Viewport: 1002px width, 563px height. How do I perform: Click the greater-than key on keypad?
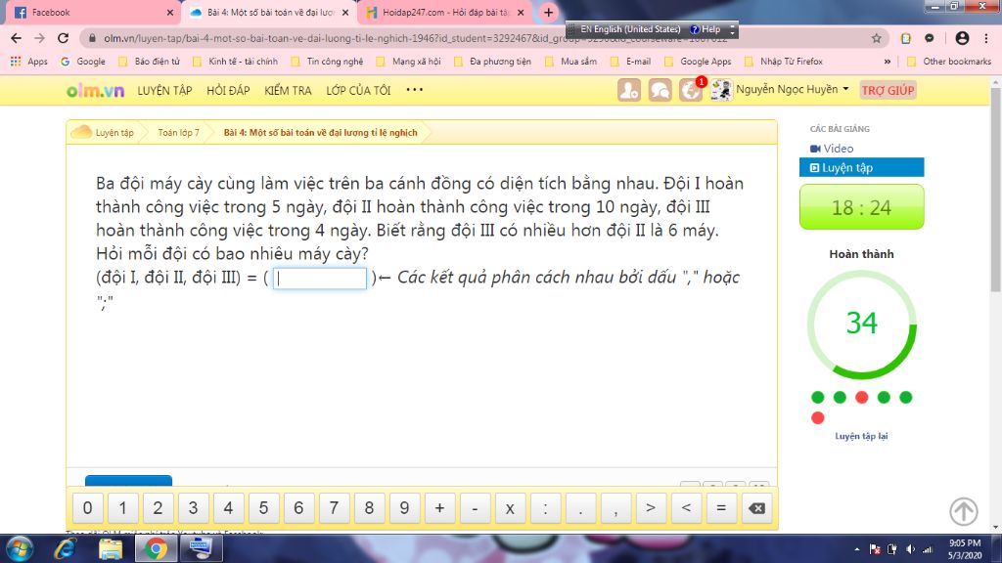tap(651, 508)
